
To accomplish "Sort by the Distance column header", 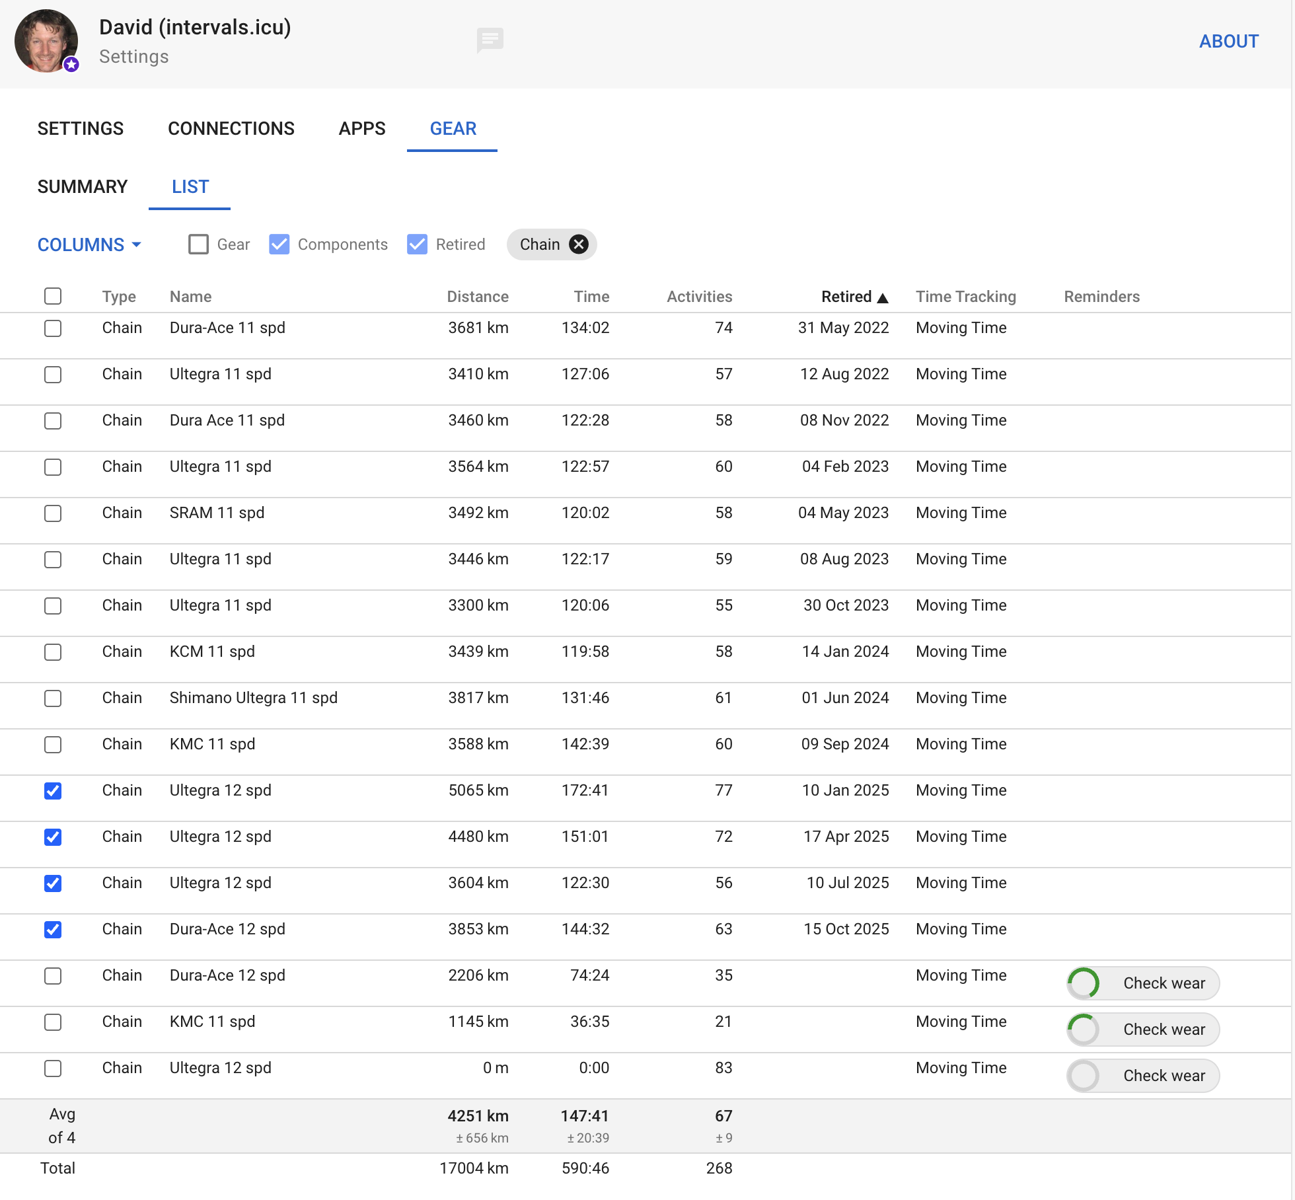I will click(x=477, y=297).
